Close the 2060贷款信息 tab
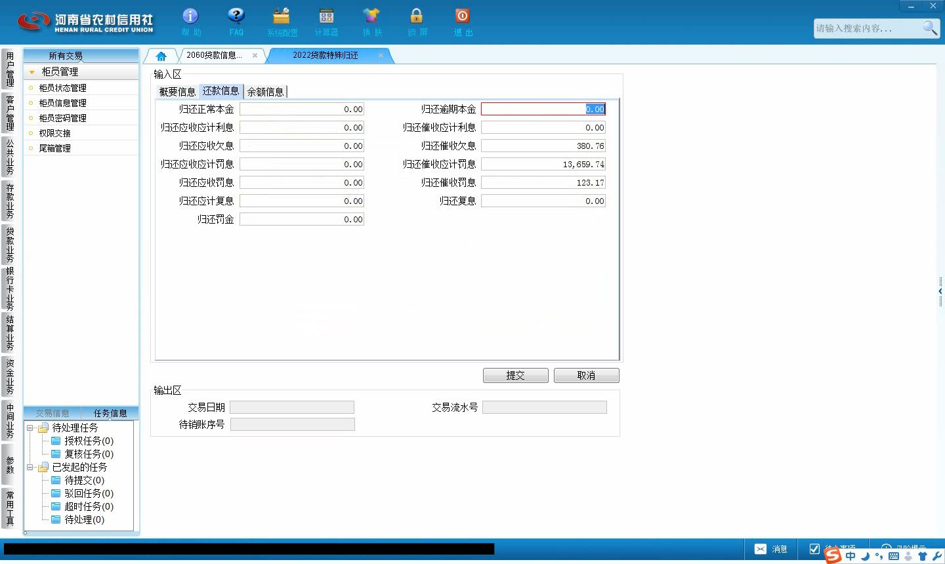This screenshot has height=564, width=945. (x=255, y=56)
